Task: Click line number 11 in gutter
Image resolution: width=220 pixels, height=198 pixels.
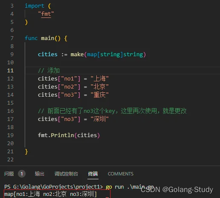Action: pyautogui.click(x=10, y=71)
